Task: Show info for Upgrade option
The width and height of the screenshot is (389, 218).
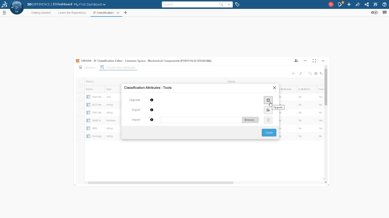Action: (x=152, y=100)
